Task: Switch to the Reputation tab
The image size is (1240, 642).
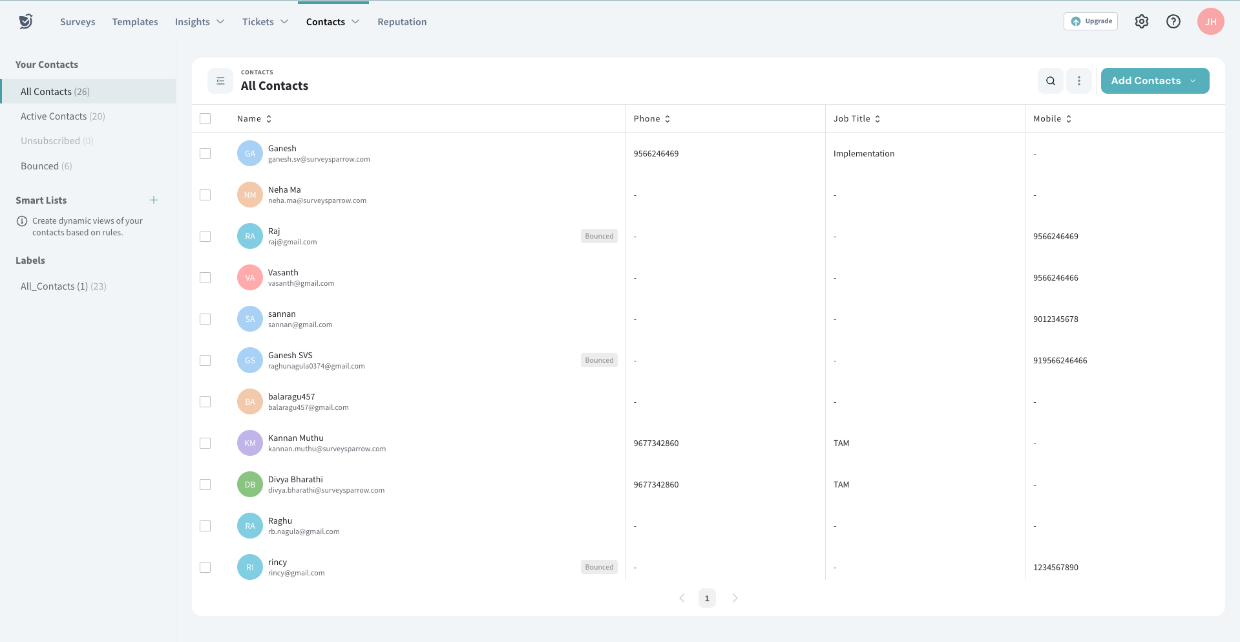Action: click(402, 22)
